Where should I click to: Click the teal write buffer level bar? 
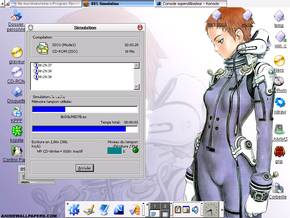click(115, 151)
